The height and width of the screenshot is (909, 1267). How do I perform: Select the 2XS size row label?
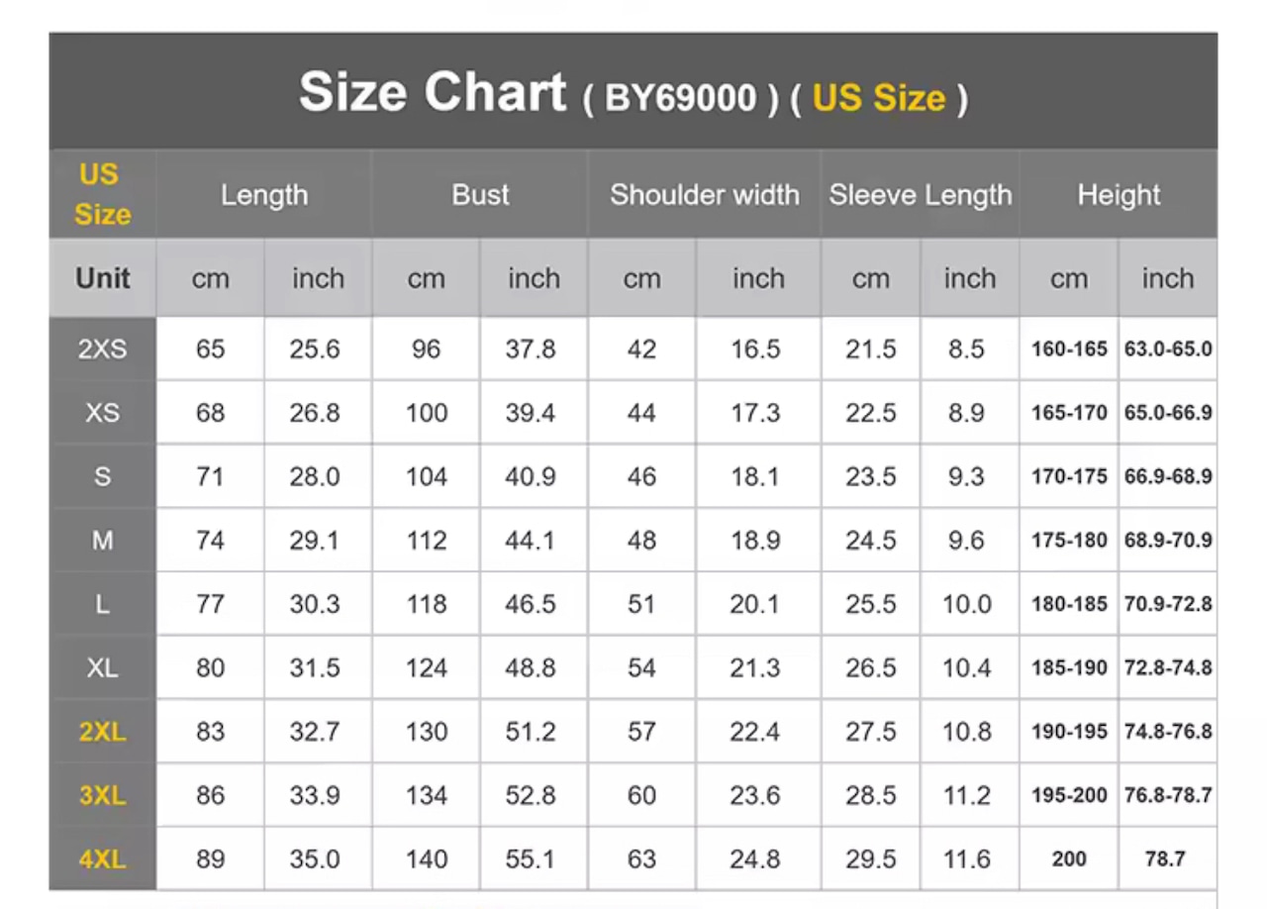102,350
